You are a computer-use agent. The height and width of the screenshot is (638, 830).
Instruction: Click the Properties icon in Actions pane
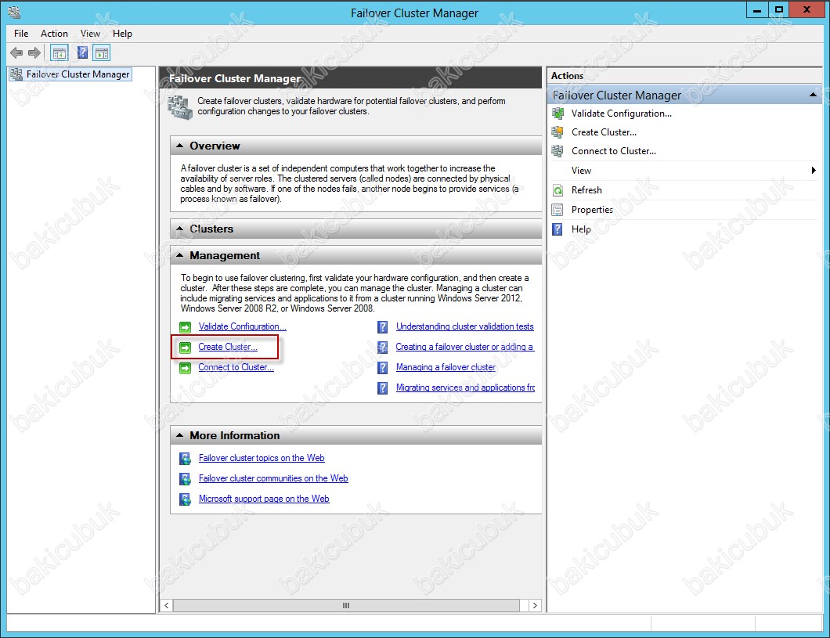tap(558, 210)
